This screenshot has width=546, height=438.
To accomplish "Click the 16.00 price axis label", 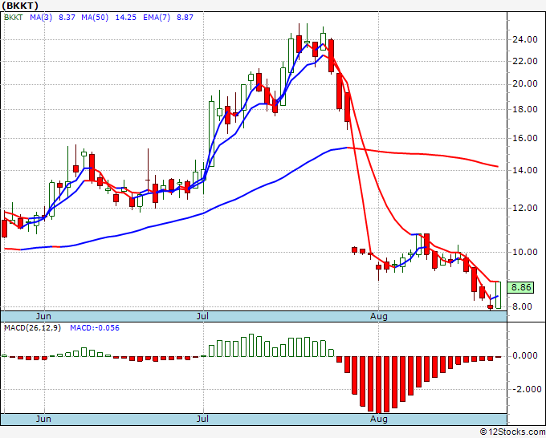I will click(525, 138).
